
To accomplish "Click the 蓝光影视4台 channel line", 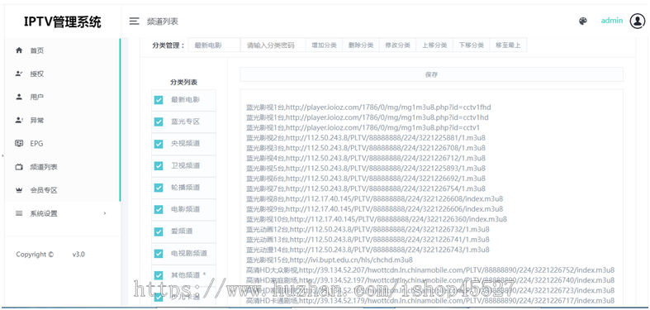I will pyautogui.click(x=366, y=158).
